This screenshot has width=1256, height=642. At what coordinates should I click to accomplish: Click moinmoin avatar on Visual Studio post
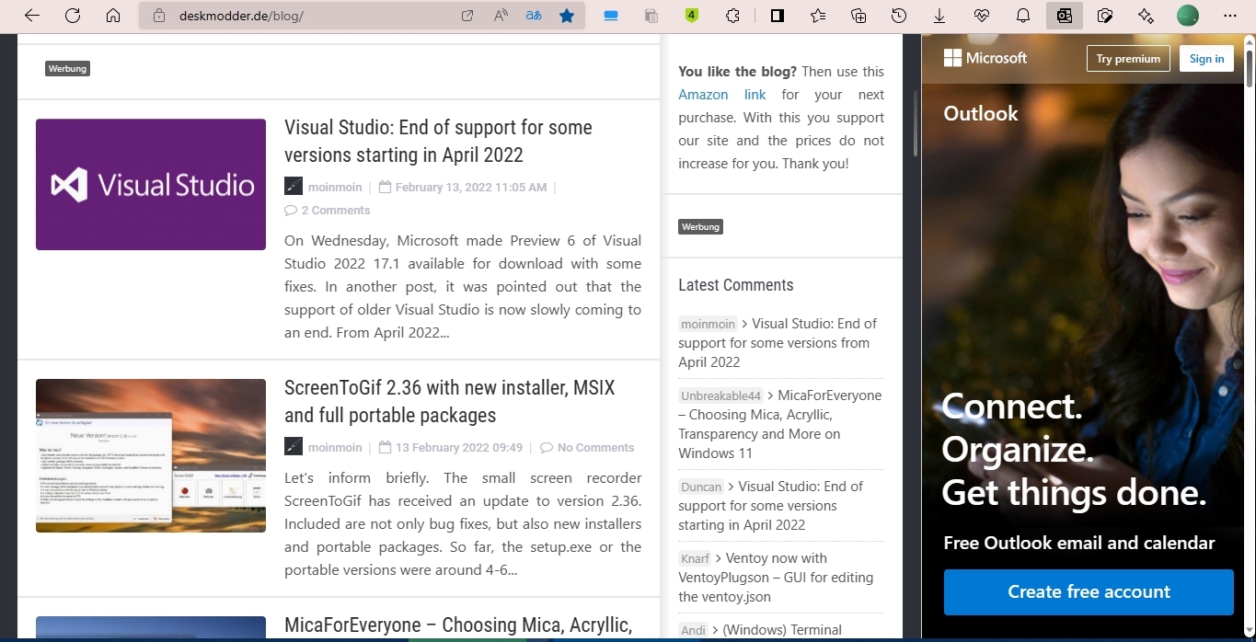tap(294, 186)
